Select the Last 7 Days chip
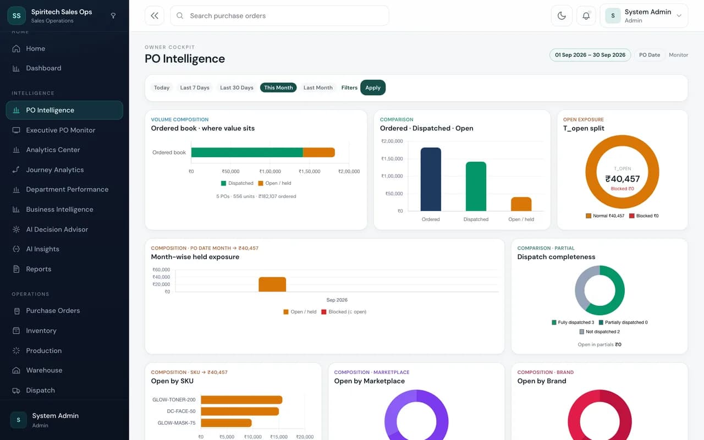Screen dimensions: 704x440 (x=195, y=87)
